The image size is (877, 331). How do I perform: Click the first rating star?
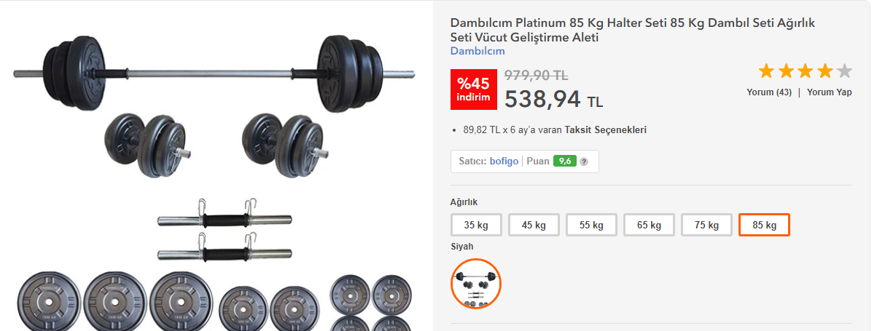pos(766,71)
